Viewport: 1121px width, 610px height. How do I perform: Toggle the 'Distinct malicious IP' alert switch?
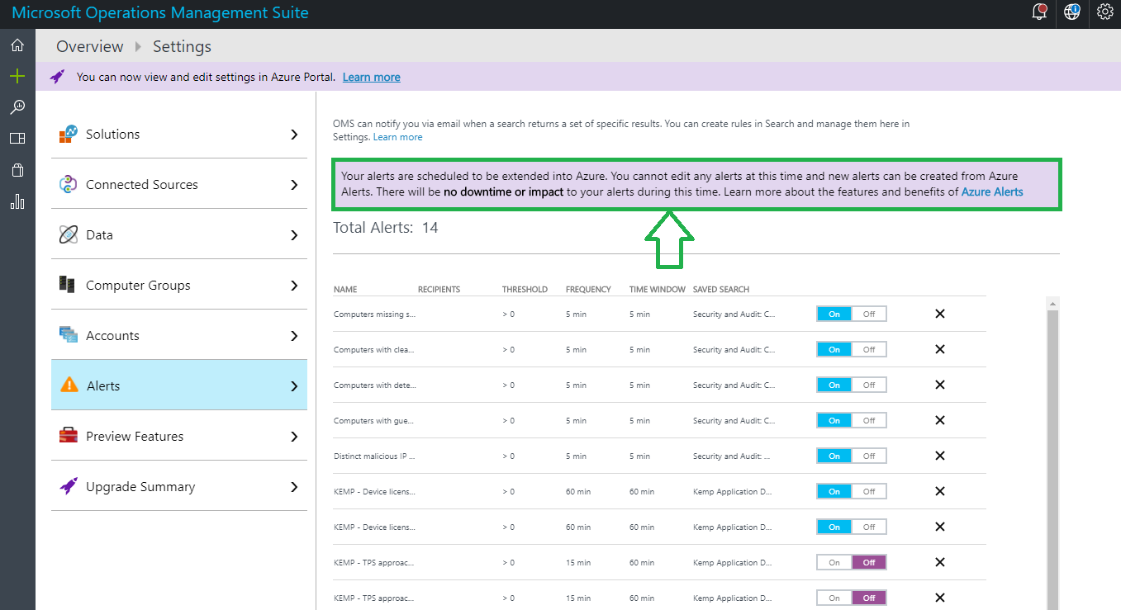(x=852, y=456)
